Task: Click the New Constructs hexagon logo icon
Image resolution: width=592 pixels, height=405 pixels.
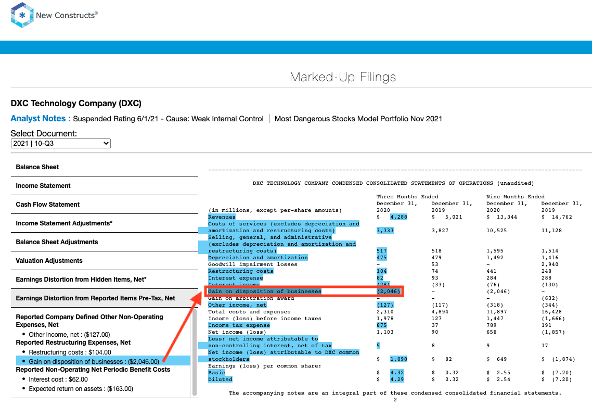Action: point(22,15)
